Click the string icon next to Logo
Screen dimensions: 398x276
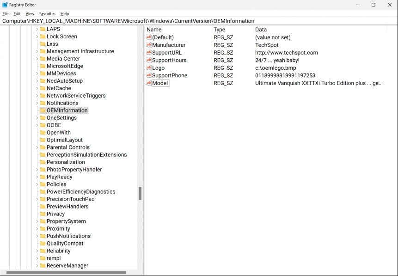pyautogui.click(x=149, y=68)
